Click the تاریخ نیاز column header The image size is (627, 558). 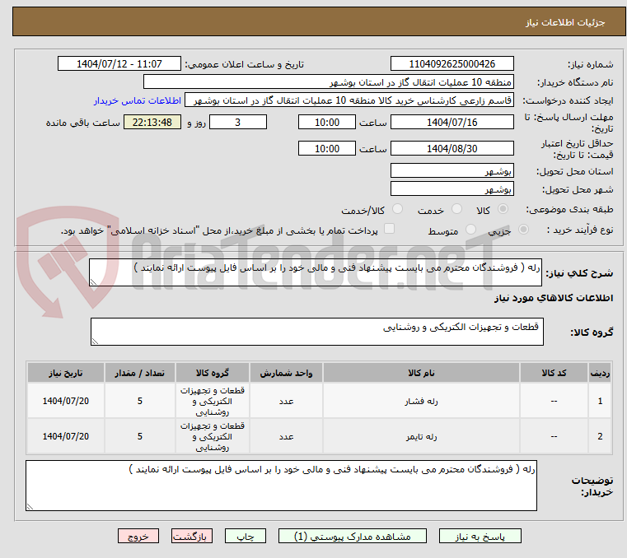66,373
